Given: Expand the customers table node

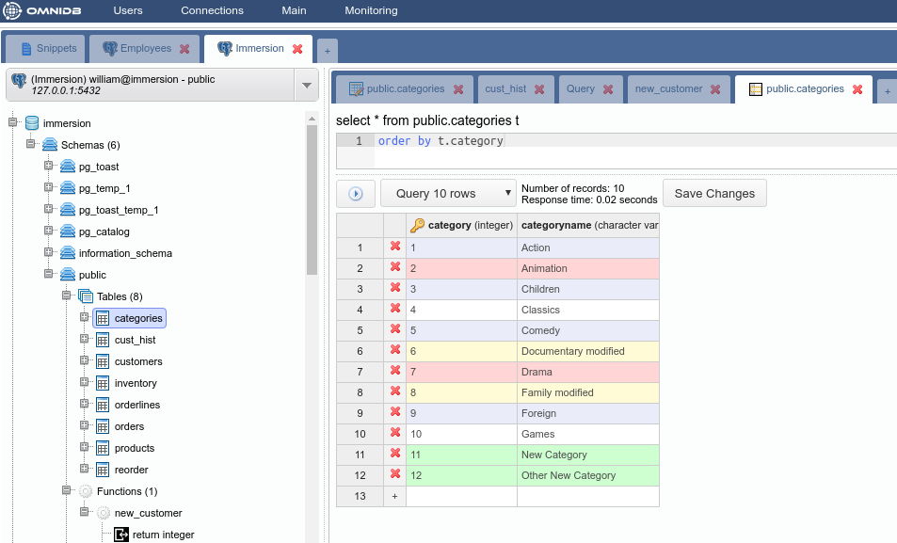Looking at the screenshot, I should 84,360.
